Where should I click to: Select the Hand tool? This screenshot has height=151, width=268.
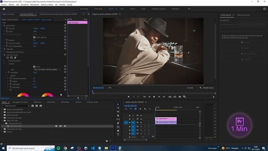[x=118, y=130]
